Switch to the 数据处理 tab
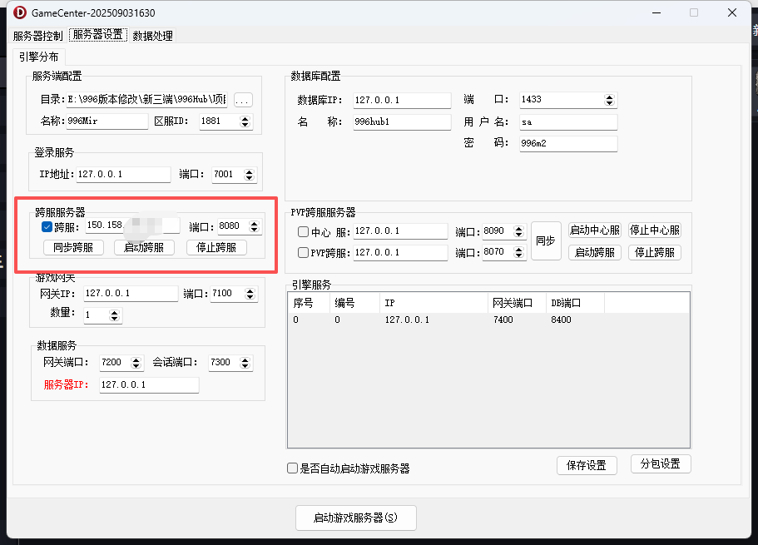The width and height of the screenshot is (758, 545). coord(152,35)
